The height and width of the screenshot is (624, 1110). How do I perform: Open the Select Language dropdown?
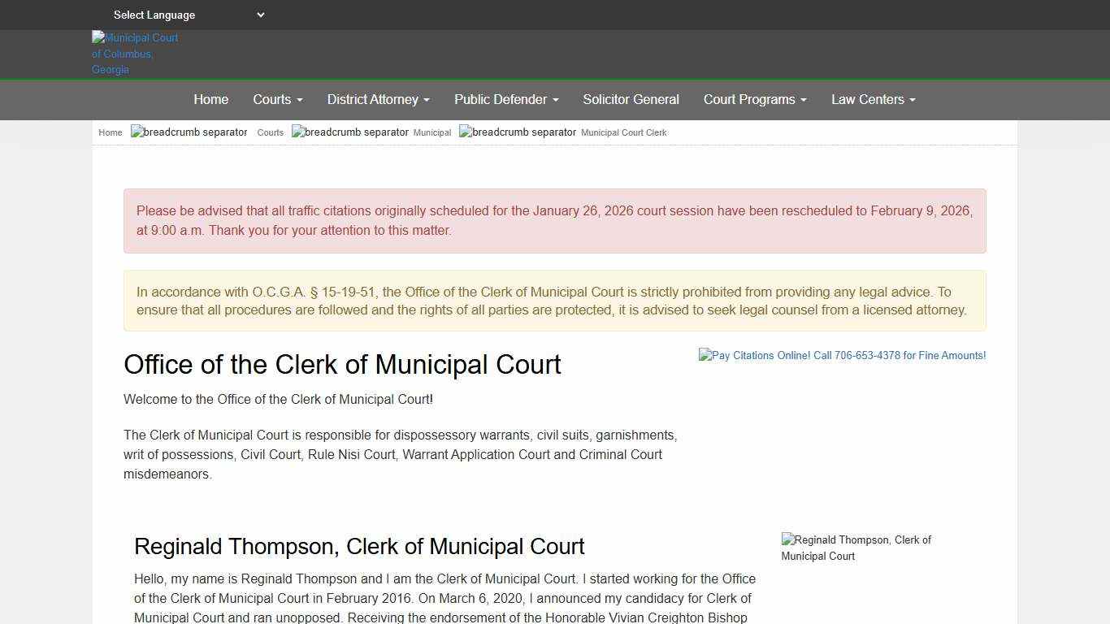click(187, 15)
